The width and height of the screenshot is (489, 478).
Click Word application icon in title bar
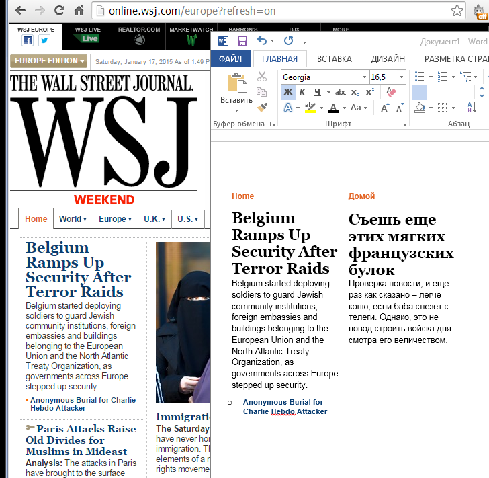[x=223, y=41]
